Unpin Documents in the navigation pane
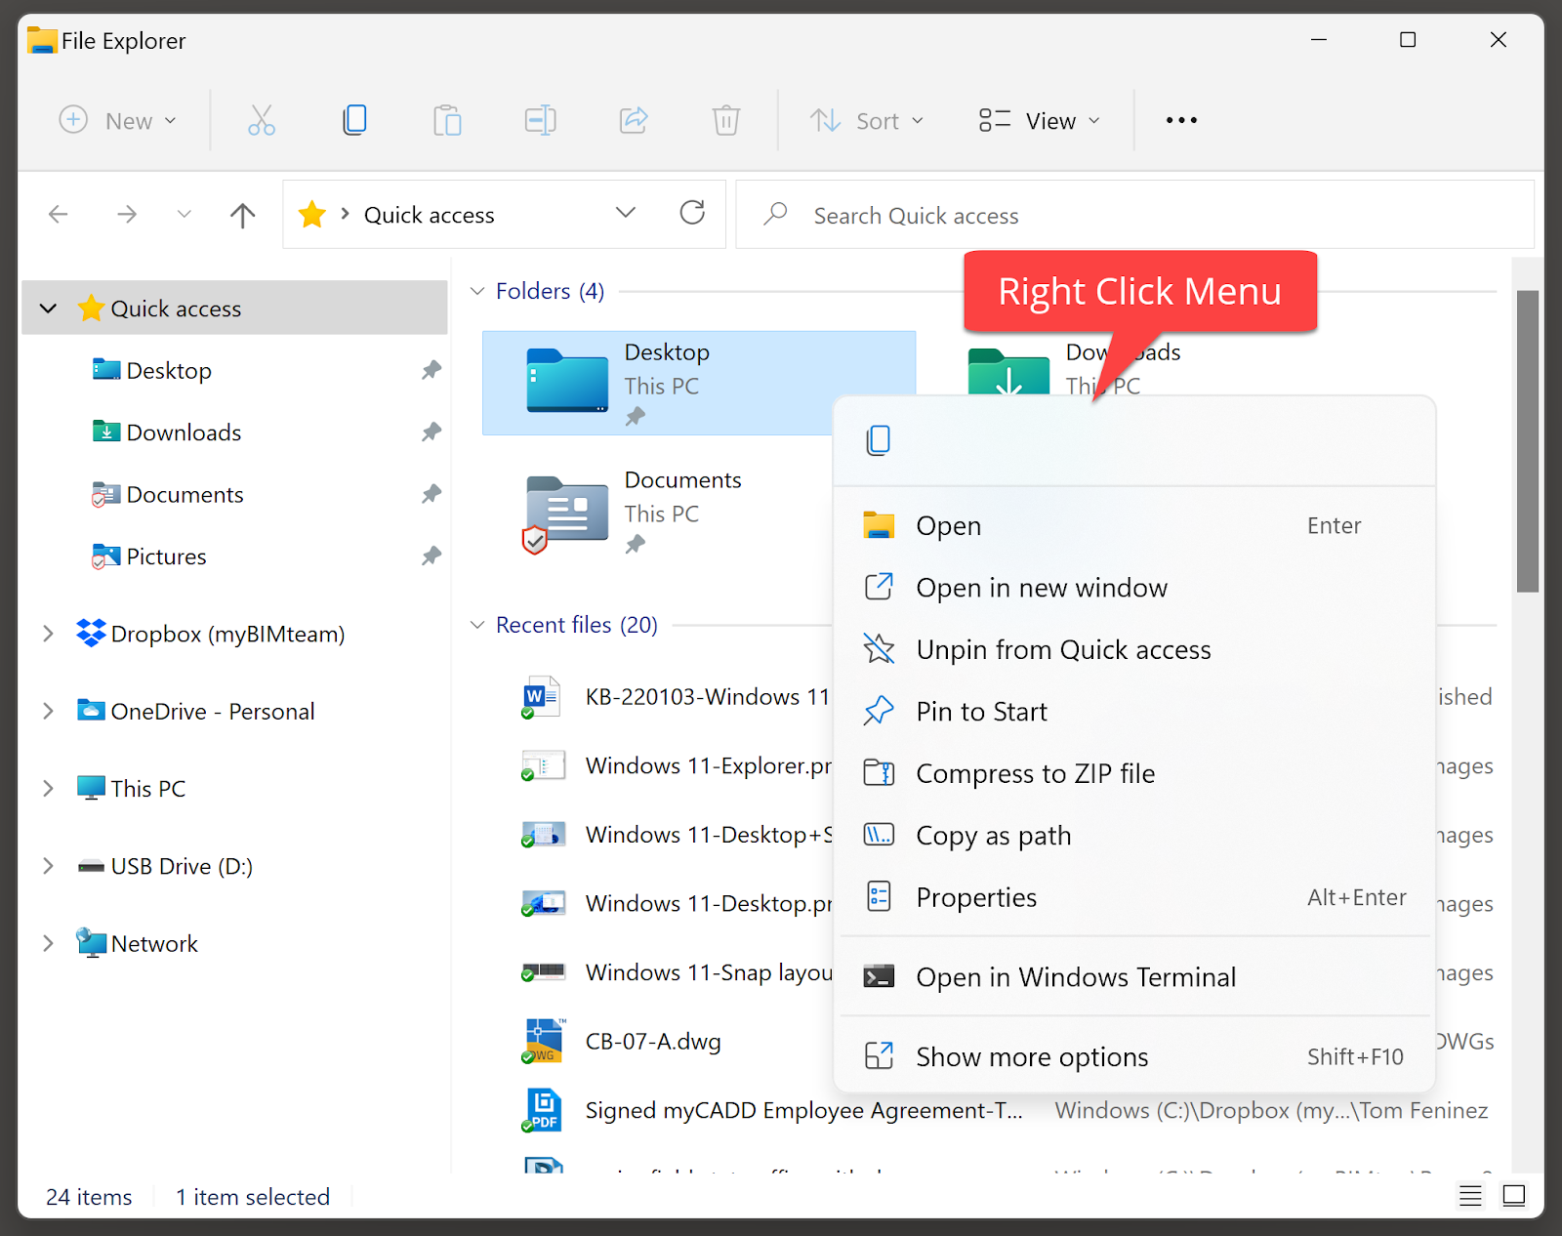1562x1236 pixels. (x=432, y=494)
